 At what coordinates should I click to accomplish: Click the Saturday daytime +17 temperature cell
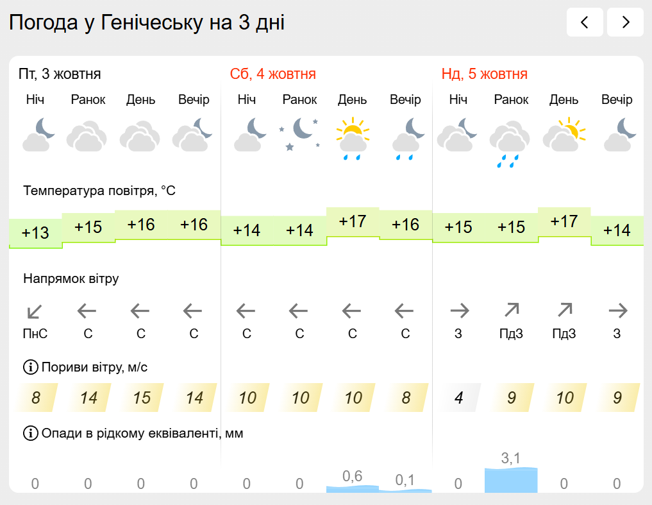[x=353, y=222]
